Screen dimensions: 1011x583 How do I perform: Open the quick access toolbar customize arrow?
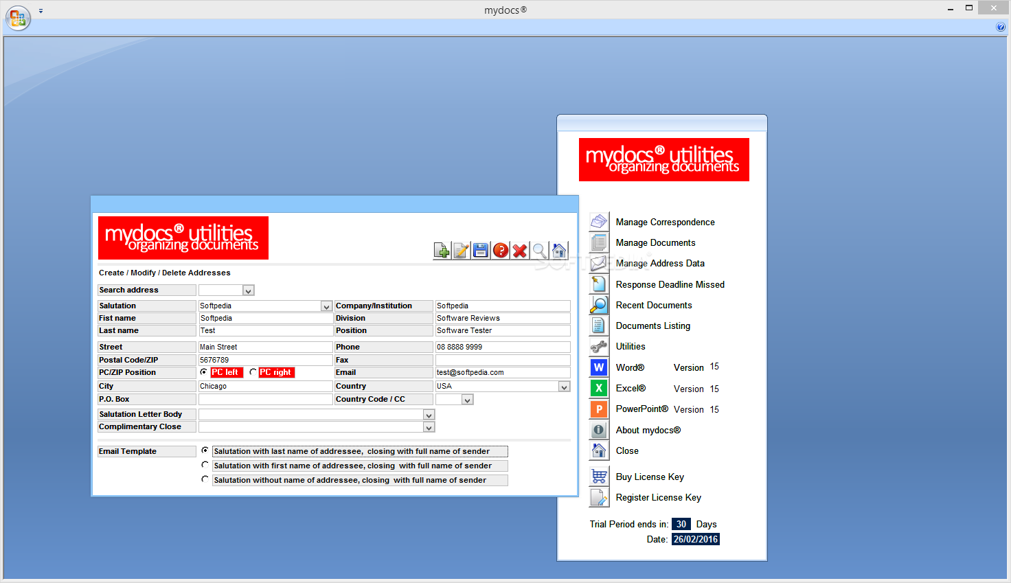coord(41,11)
